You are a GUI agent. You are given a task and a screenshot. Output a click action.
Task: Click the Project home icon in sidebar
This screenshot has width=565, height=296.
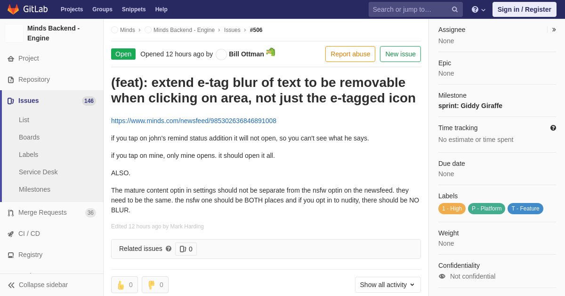click(11, 59)
